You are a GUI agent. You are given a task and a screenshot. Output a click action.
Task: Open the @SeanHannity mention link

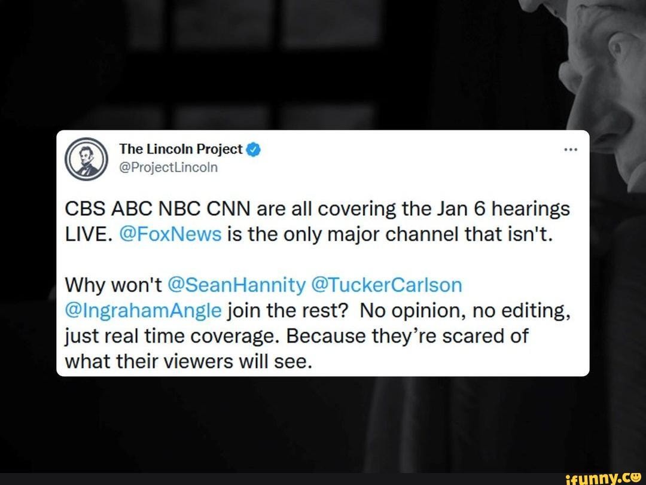click(237, 285)
